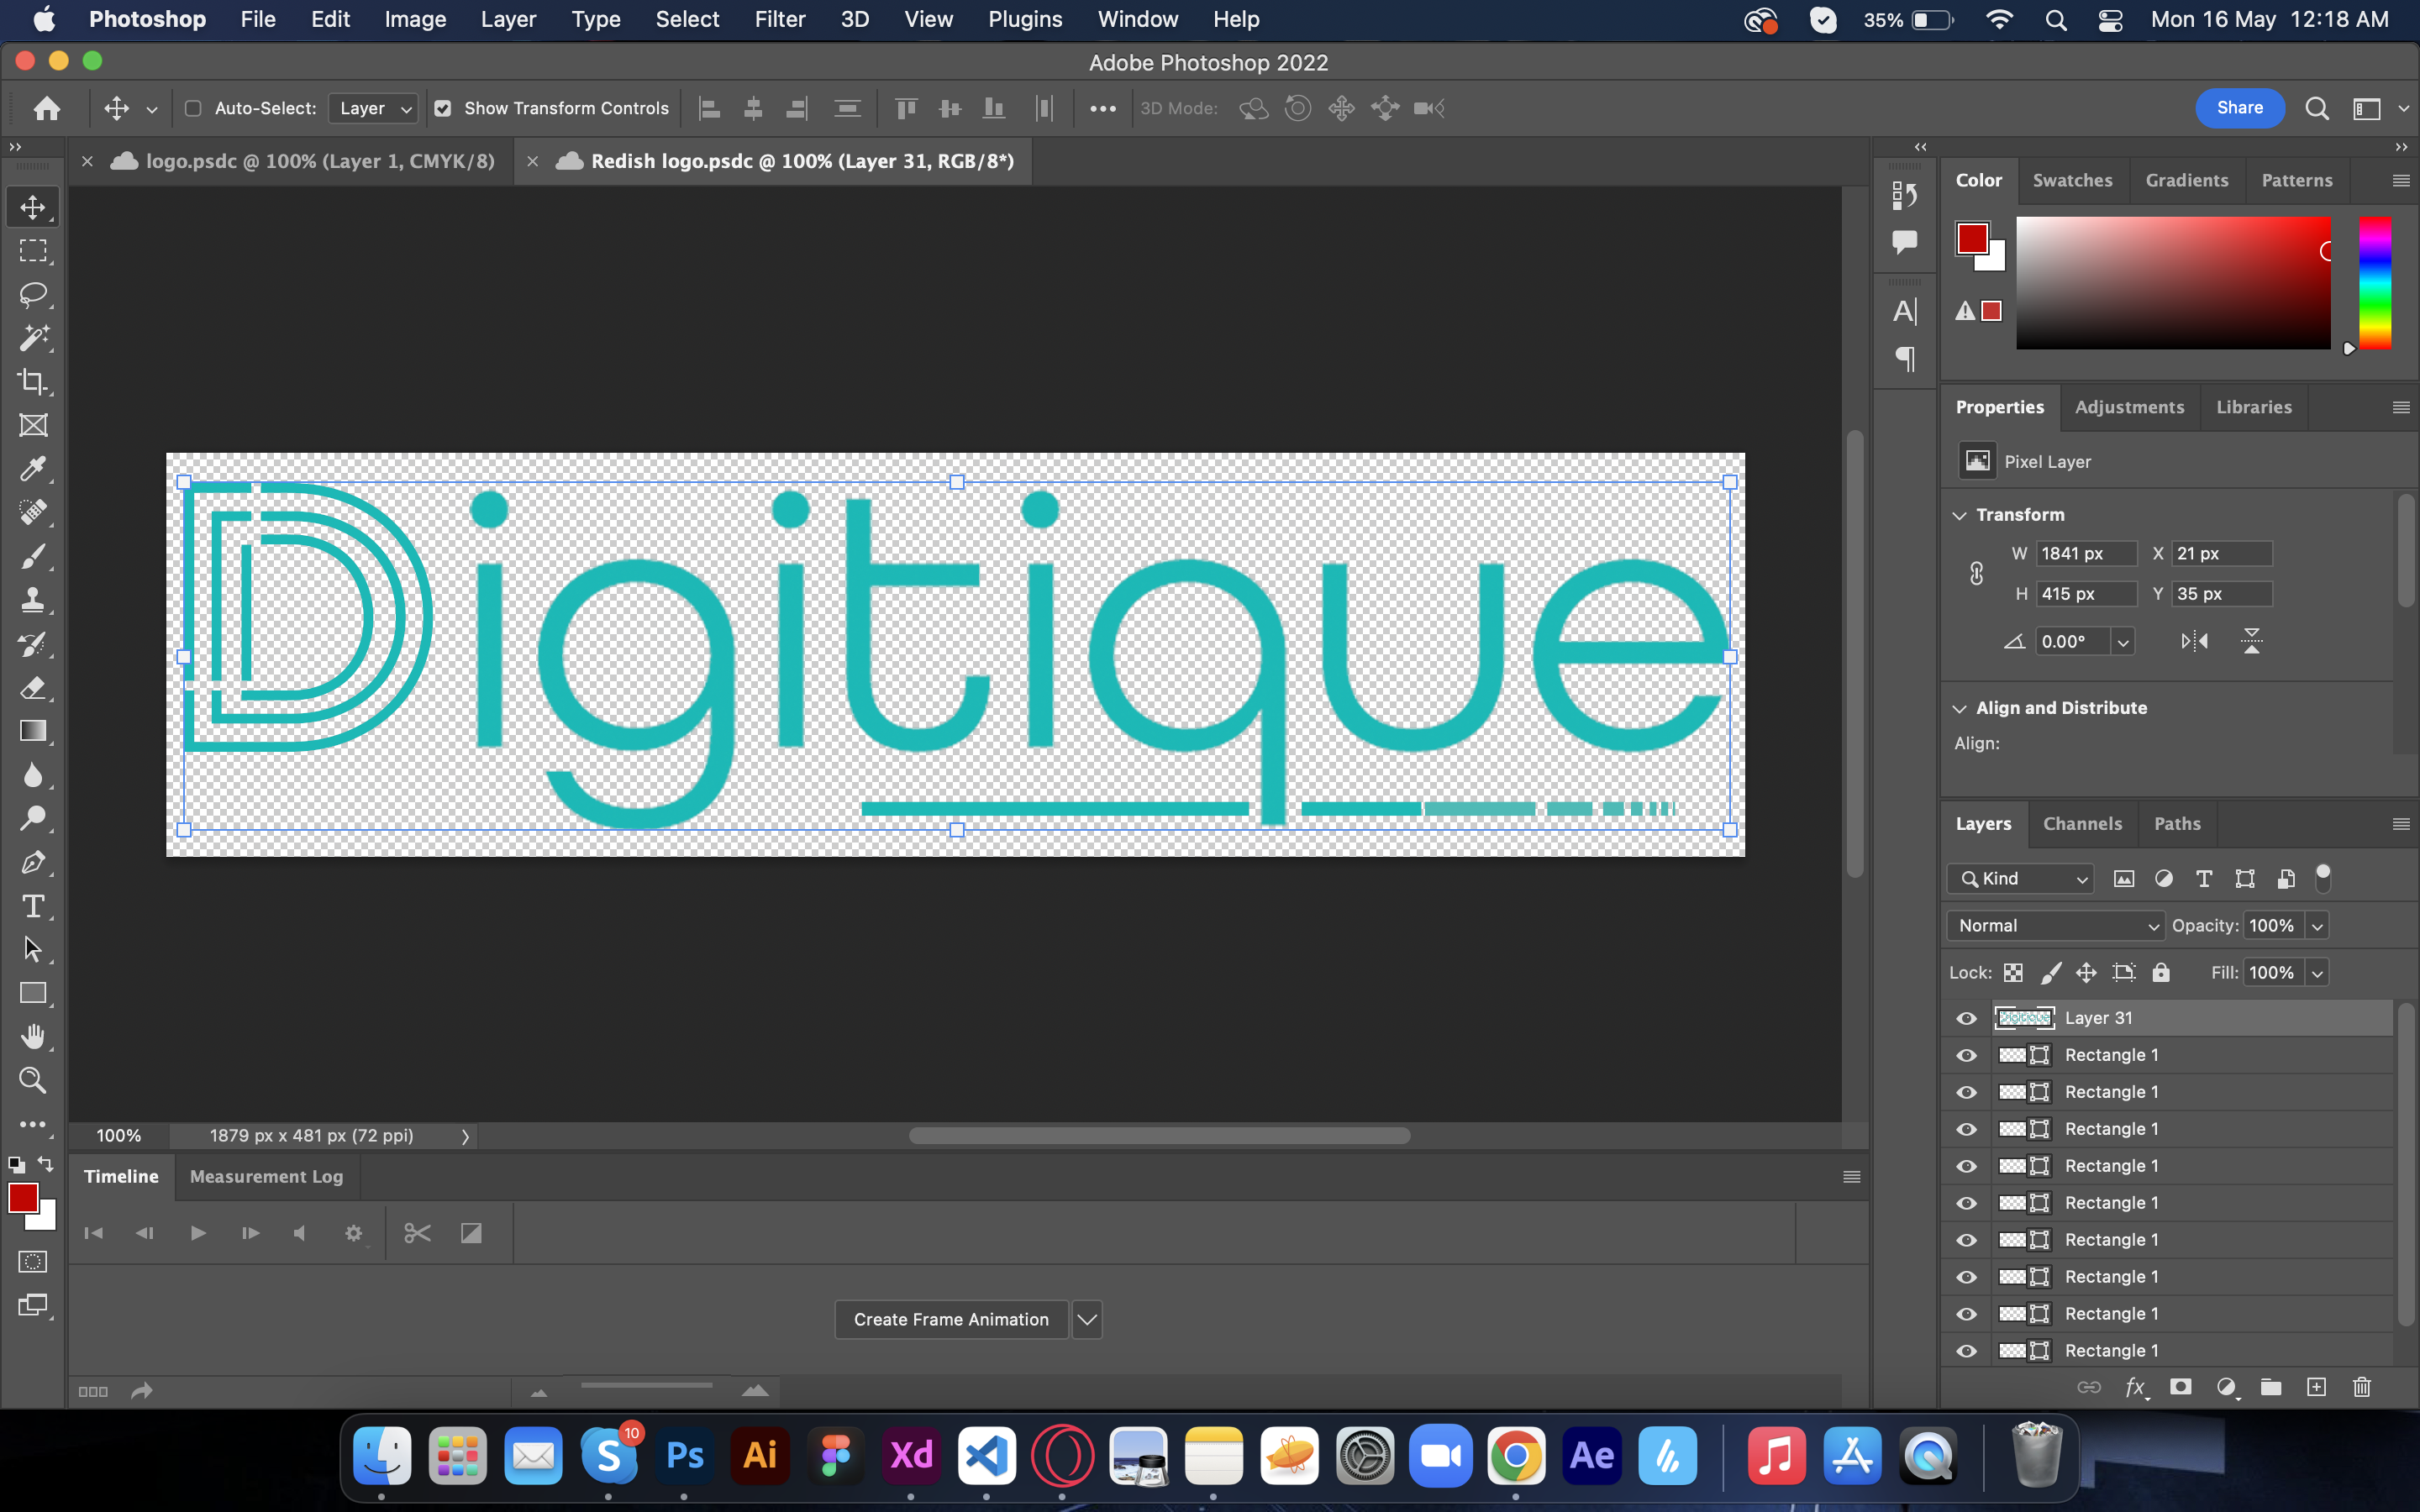
Task: Add layer mask icon
Action: point(2180,1387)
